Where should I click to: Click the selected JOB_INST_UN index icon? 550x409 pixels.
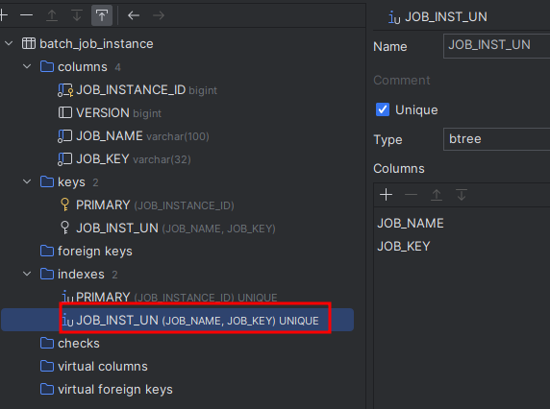67,320
